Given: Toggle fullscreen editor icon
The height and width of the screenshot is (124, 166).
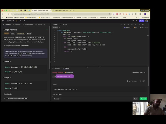Looking at the screenshot, I should point(147,25).
